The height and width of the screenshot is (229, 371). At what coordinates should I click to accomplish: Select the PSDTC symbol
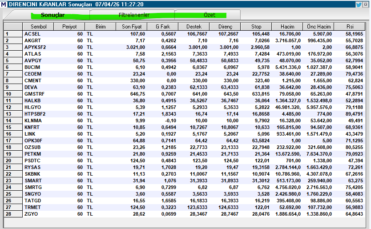(x=32, y=161)
